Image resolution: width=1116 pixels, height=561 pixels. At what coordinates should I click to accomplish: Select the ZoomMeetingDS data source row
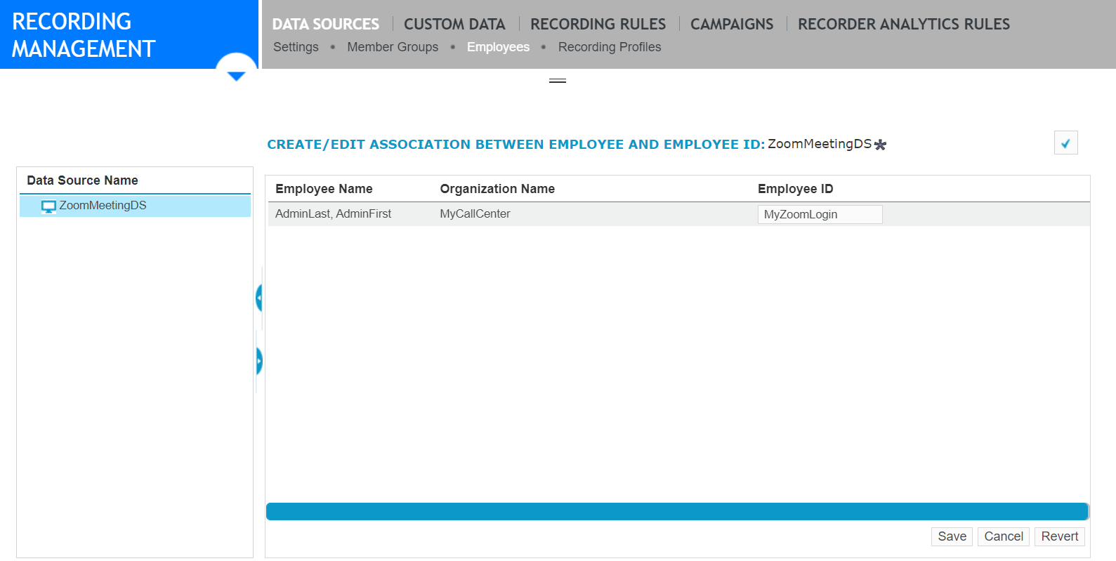[x=135, y=206]
